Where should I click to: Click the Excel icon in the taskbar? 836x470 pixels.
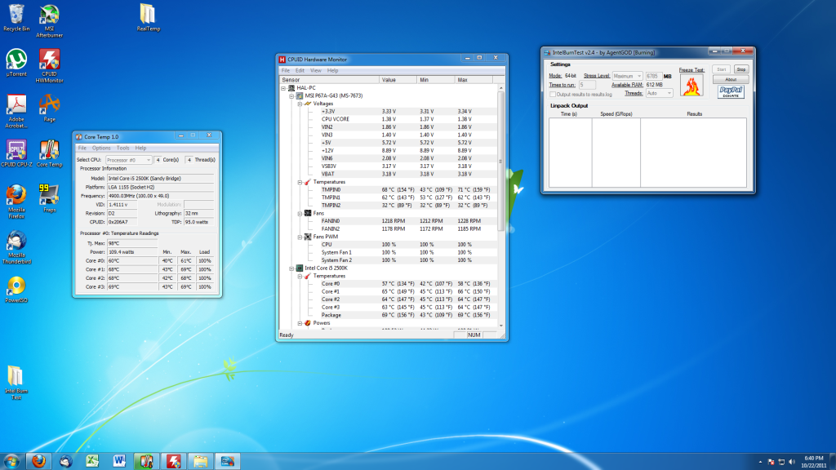click(x=92, y=461)
